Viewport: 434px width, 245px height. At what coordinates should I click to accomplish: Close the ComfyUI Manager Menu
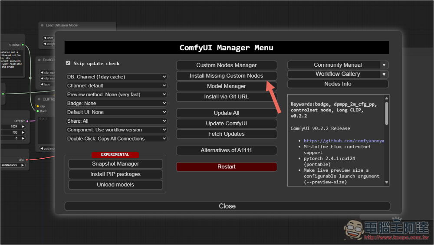227,206
